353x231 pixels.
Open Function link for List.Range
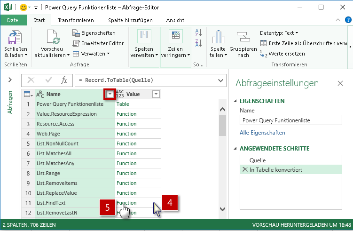(126, 173)
